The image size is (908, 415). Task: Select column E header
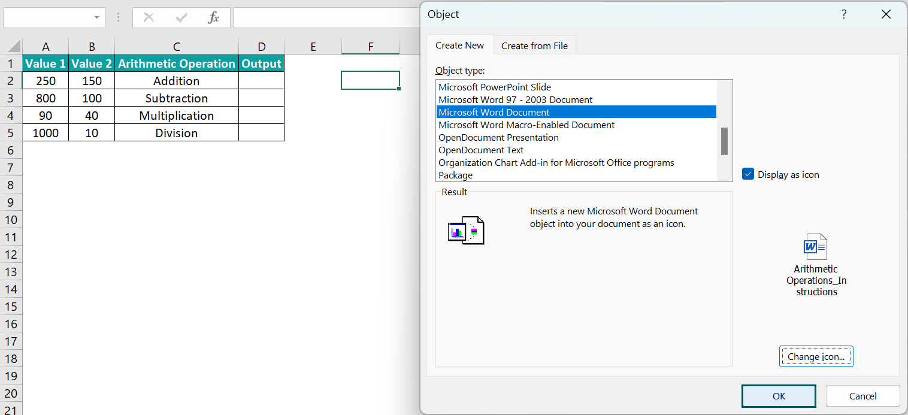tap(313, 47)
